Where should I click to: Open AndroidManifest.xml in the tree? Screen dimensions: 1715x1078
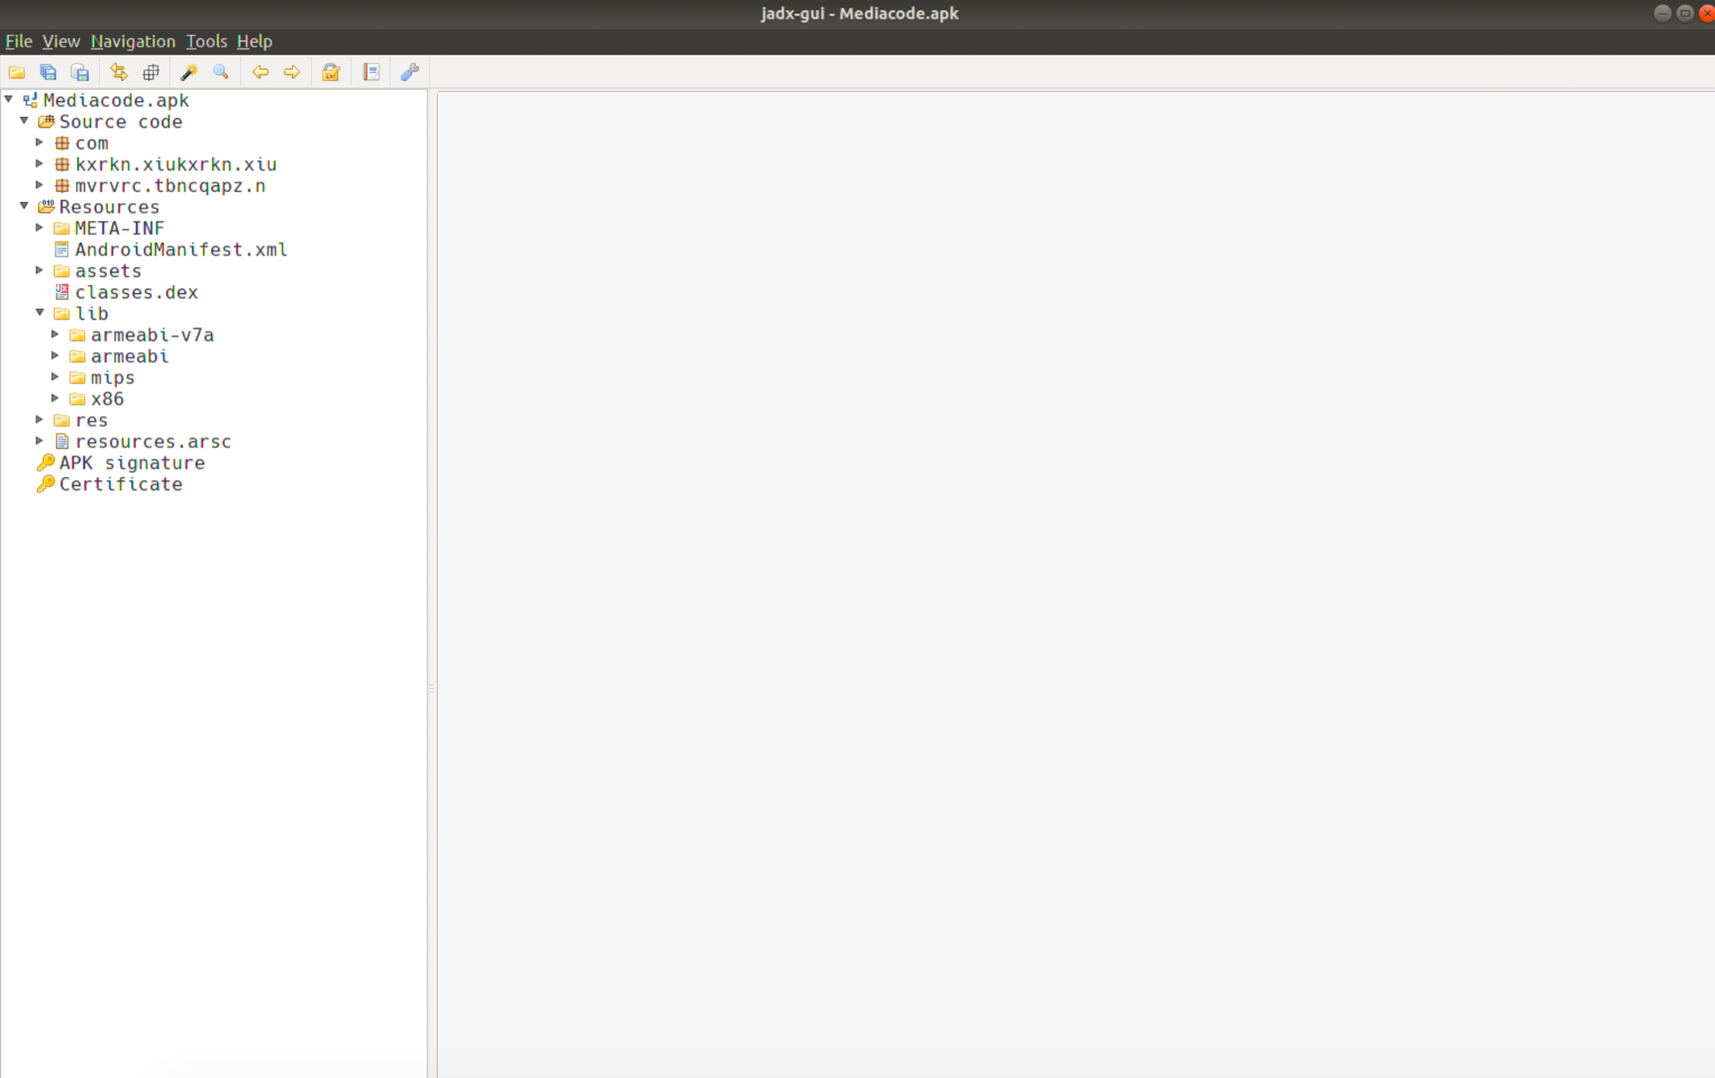(181, 250)
